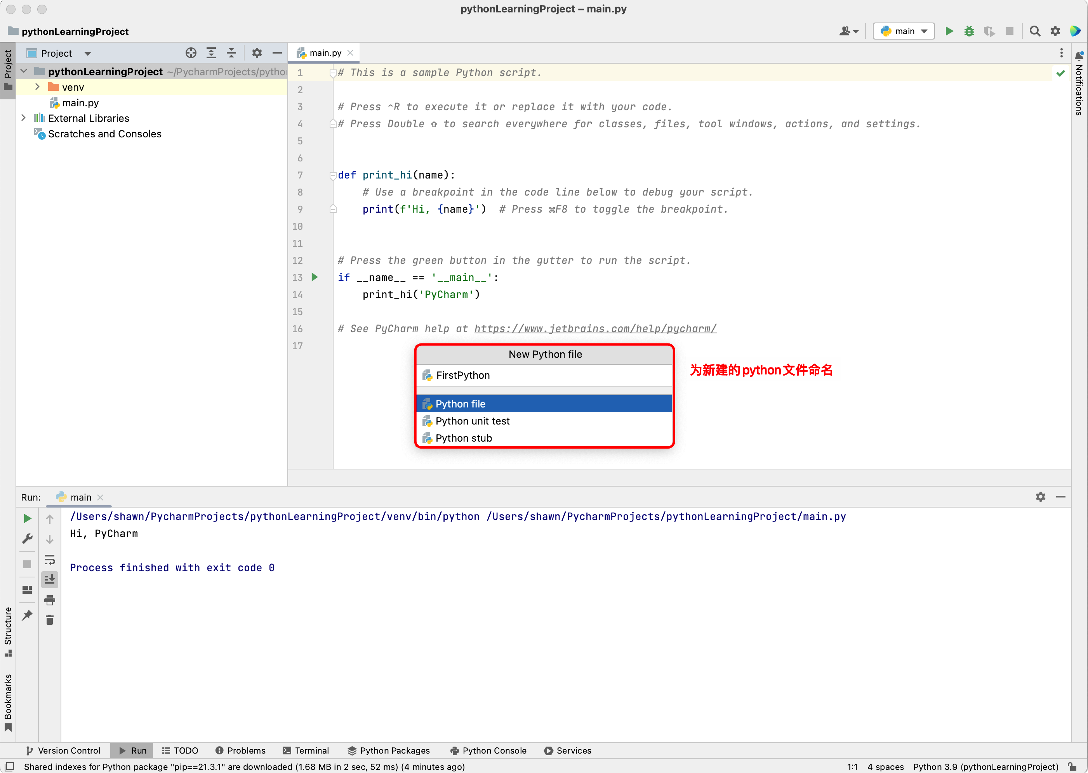
Task: Open the jetbrains help link in editor
Action: coord(595,329)
